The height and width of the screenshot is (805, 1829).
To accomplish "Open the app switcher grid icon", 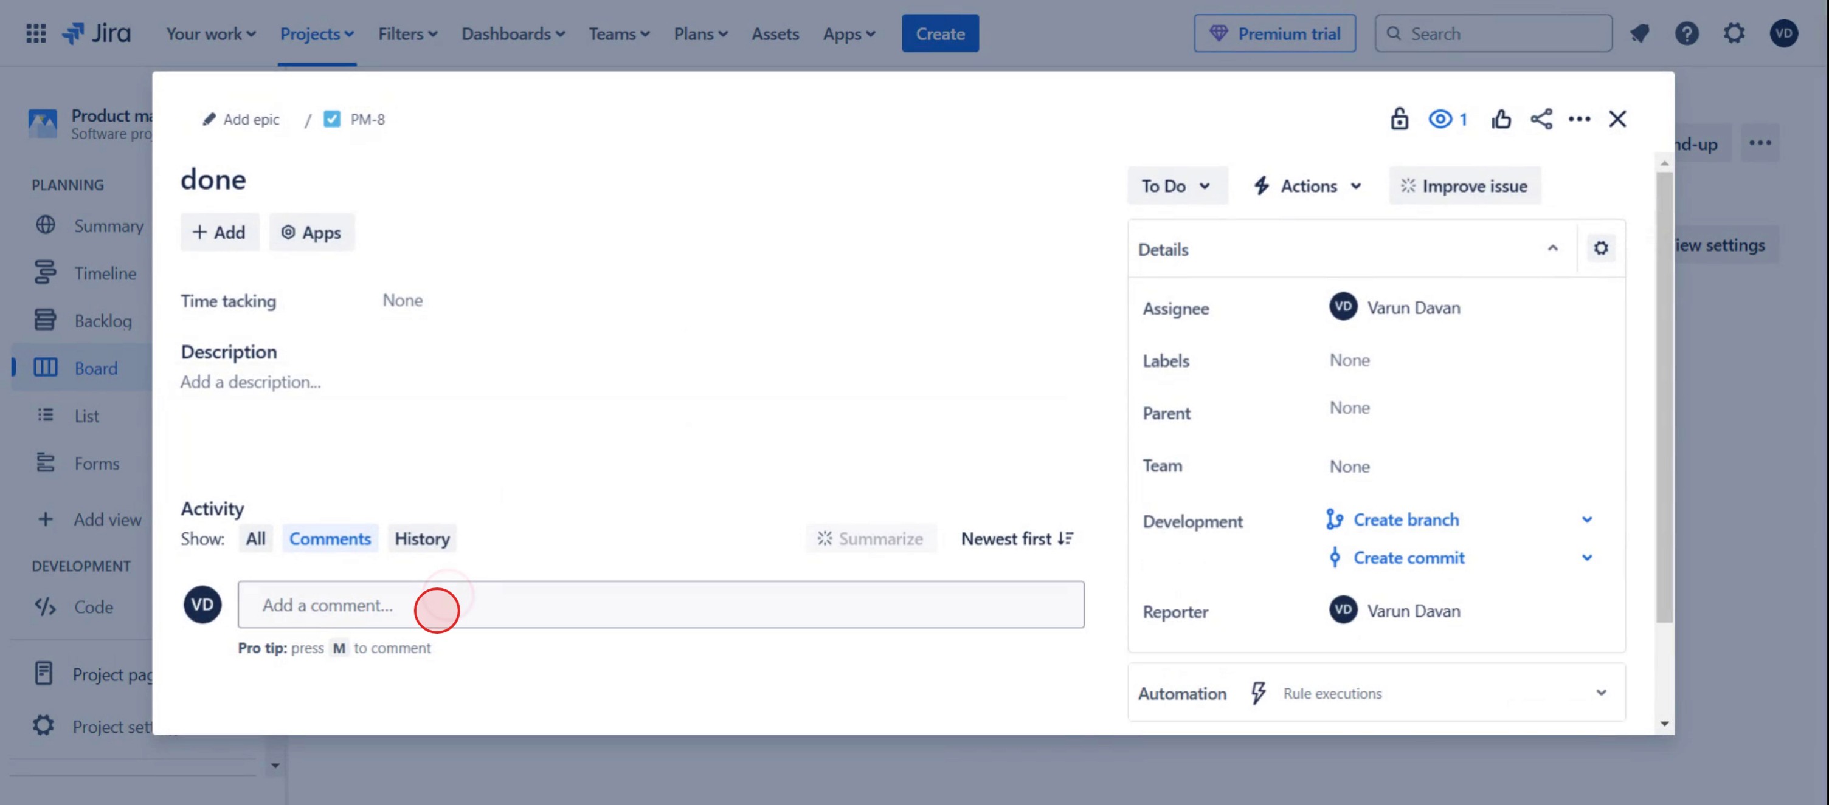I will coord(35,33).
